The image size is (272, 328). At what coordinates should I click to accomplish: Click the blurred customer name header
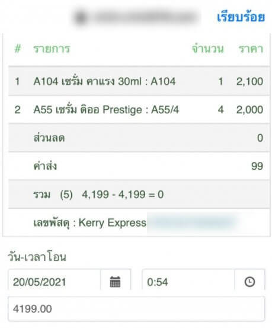pyautogui.click(x=136, y=17)
